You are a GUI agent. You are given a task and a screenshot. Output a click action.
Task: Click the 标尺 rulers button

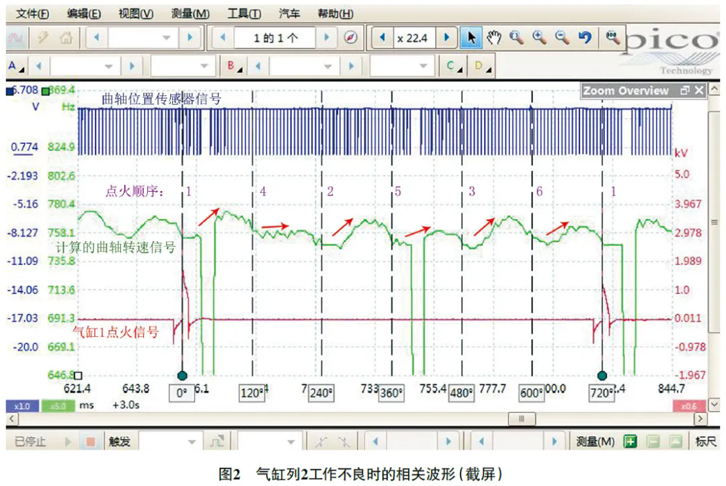tap(706, 442)
